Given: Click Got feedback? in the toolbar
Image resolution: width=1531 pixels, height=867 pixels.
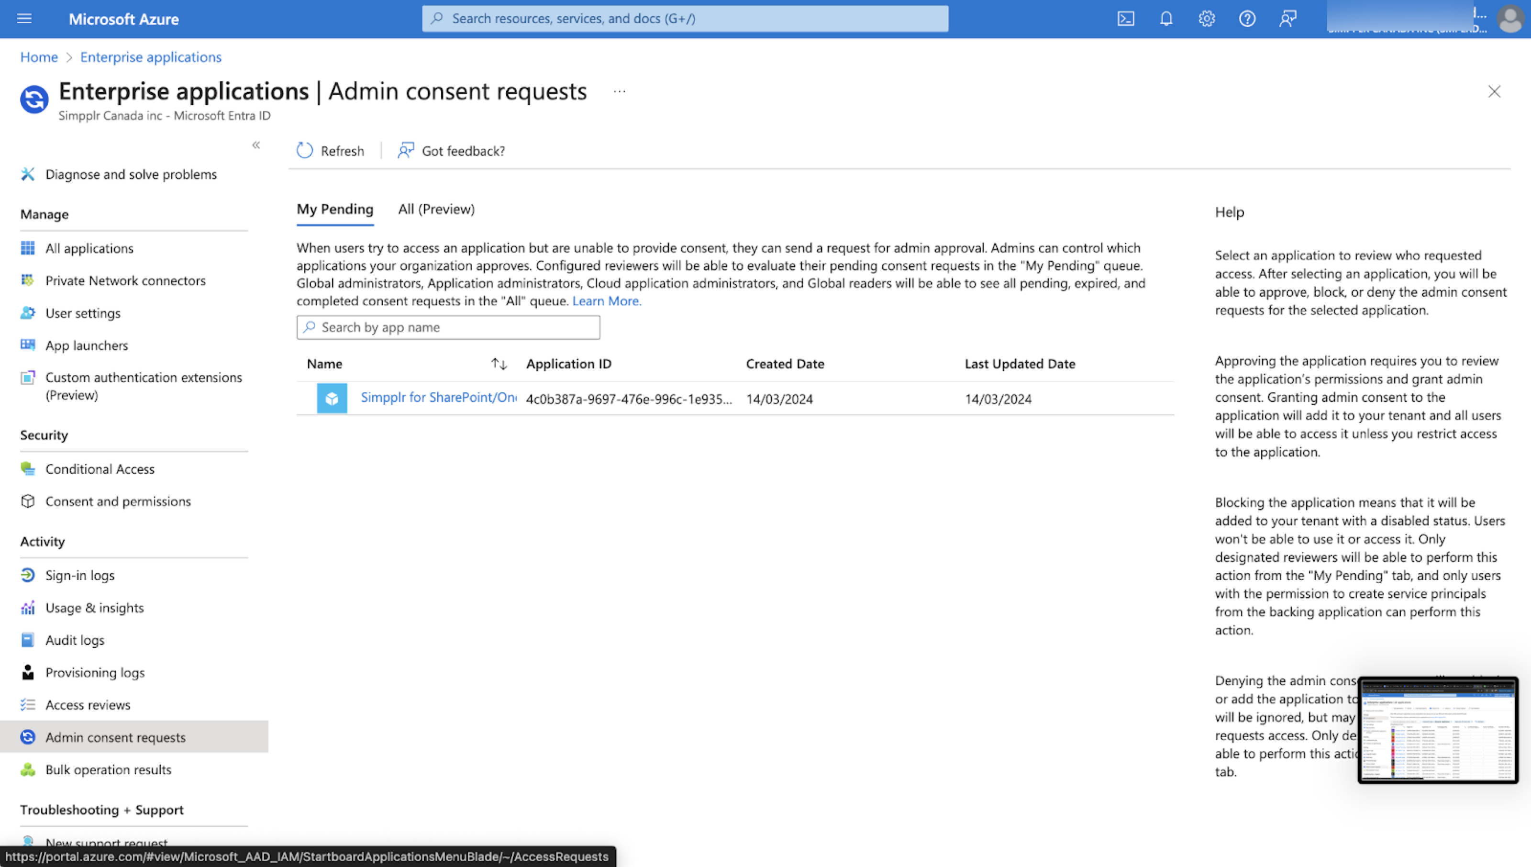Looking at the screenshot, I should 451,151.
